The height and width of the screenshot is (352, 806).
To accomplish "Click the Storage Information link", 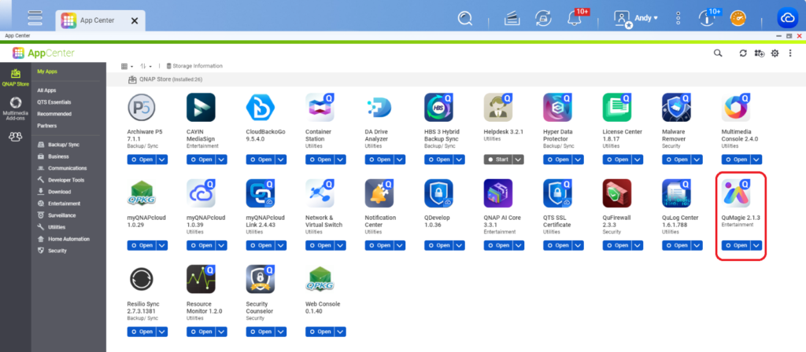I will point(194,66).
